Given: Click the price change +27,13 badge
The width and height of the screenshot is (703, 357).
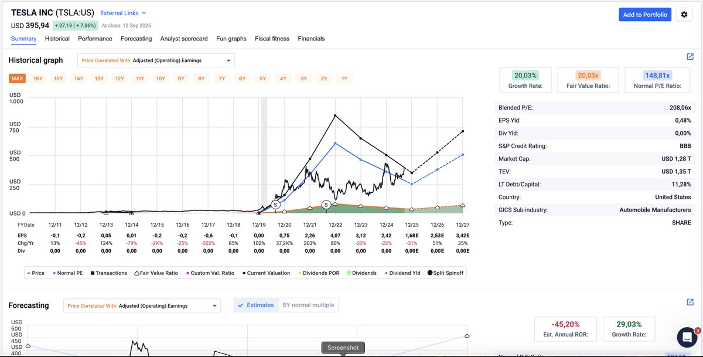Looking at the screenshot, I should [76, 25].
